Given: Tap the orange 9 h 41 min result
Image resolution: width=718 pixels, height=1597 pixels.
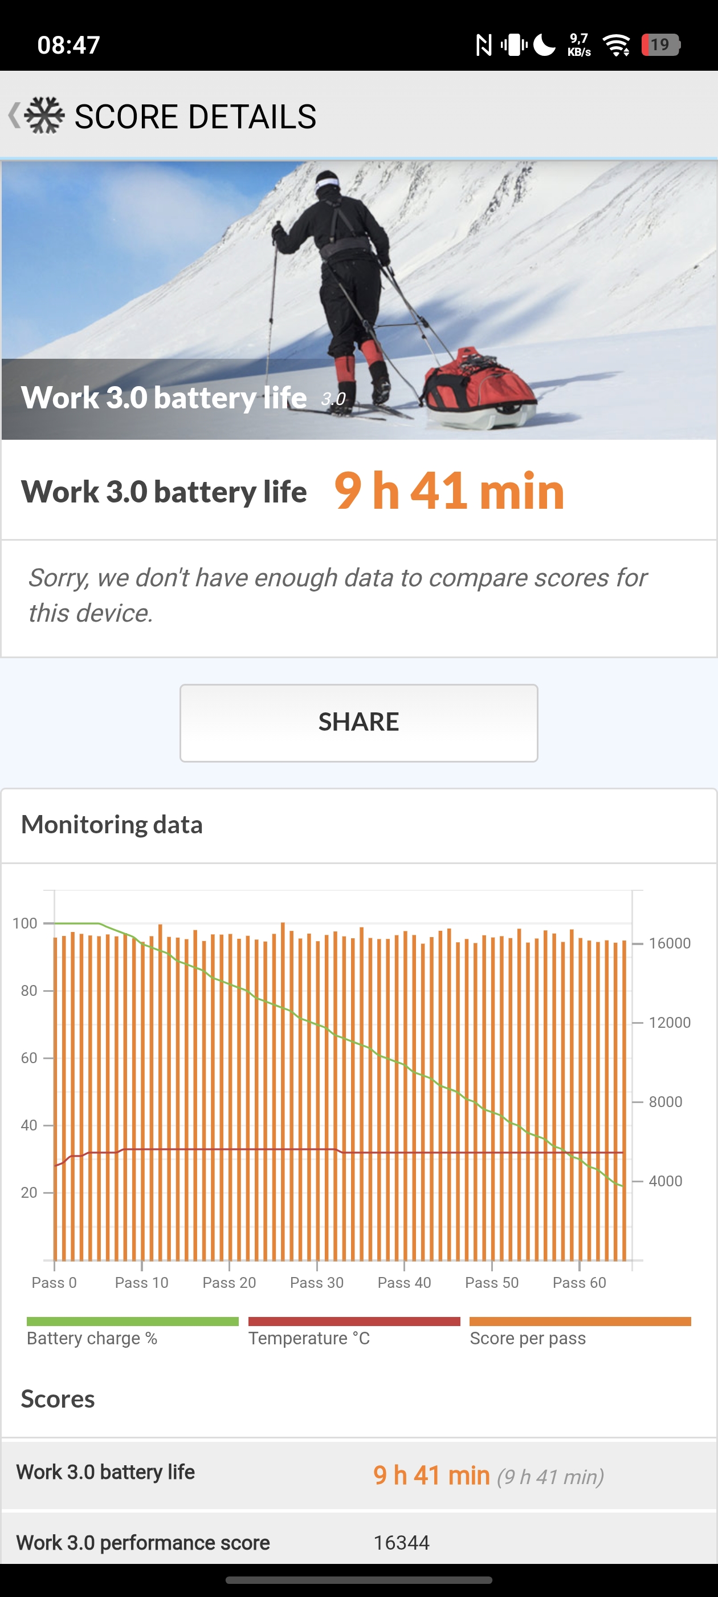Looking at the screenshot, I should click(x=449, y=491).
